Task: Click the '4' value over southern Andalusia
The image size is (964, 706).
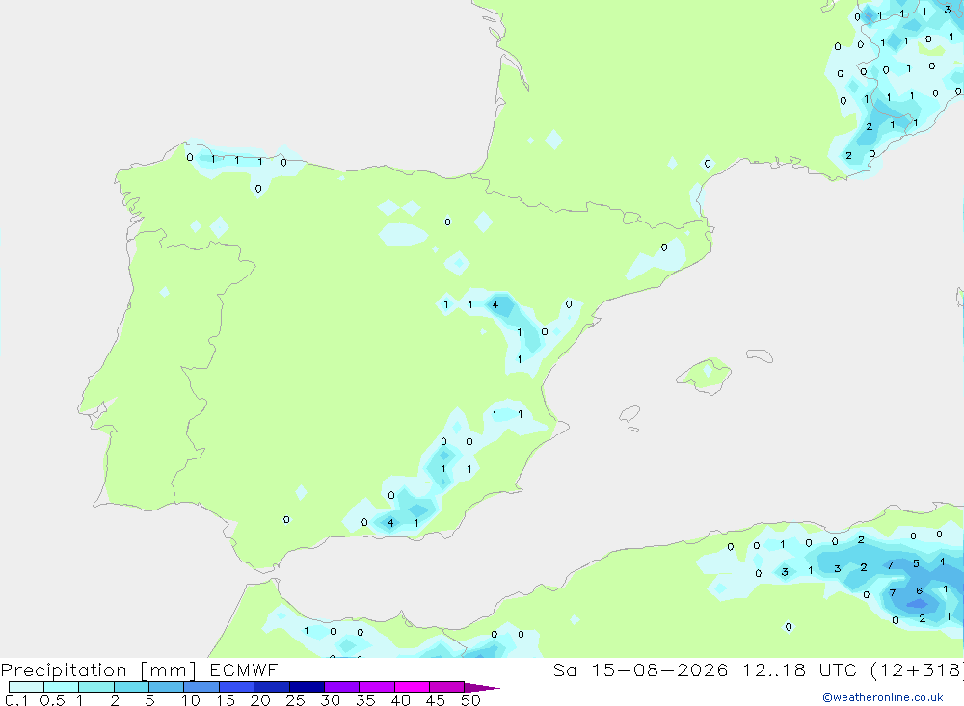Action: [390, 523]
